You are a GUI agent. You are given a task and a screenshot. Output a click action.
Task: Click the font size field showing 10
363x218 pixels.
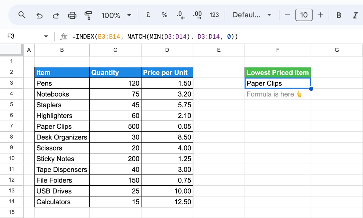pos(304,15)
